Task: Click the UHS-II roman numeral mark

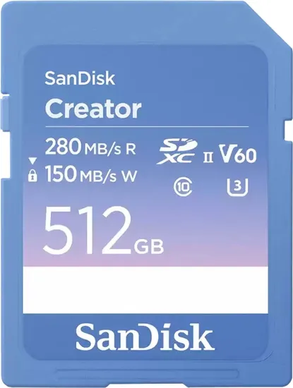Action: point(208,158)
